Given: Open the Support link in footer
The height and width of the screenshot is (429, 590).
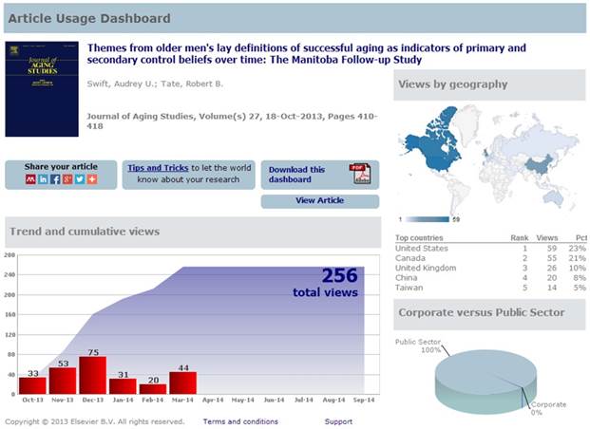Looking at the screenshot, I should (337, 421).
